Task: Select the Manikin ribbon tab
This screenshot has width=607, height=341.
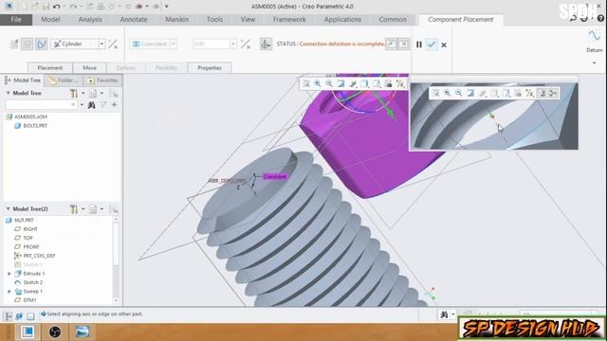Action: [x=177, y=19]
